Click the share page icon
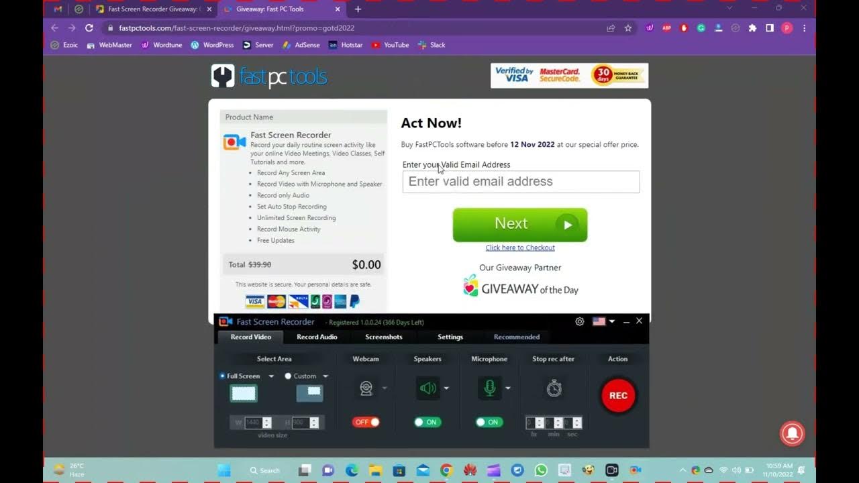The width and height of the screenshot is (859, 483). click(x=611, y=28)
